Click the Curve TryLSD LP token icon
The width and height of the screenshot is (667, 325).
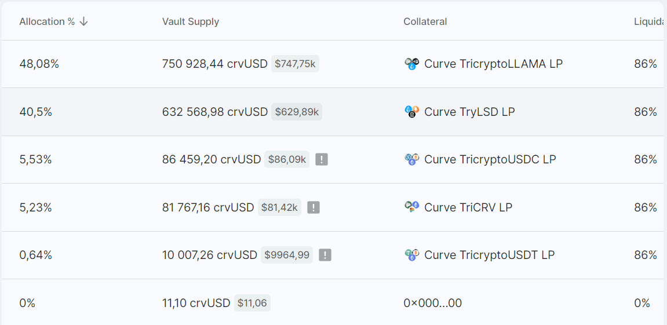point(411,112)
